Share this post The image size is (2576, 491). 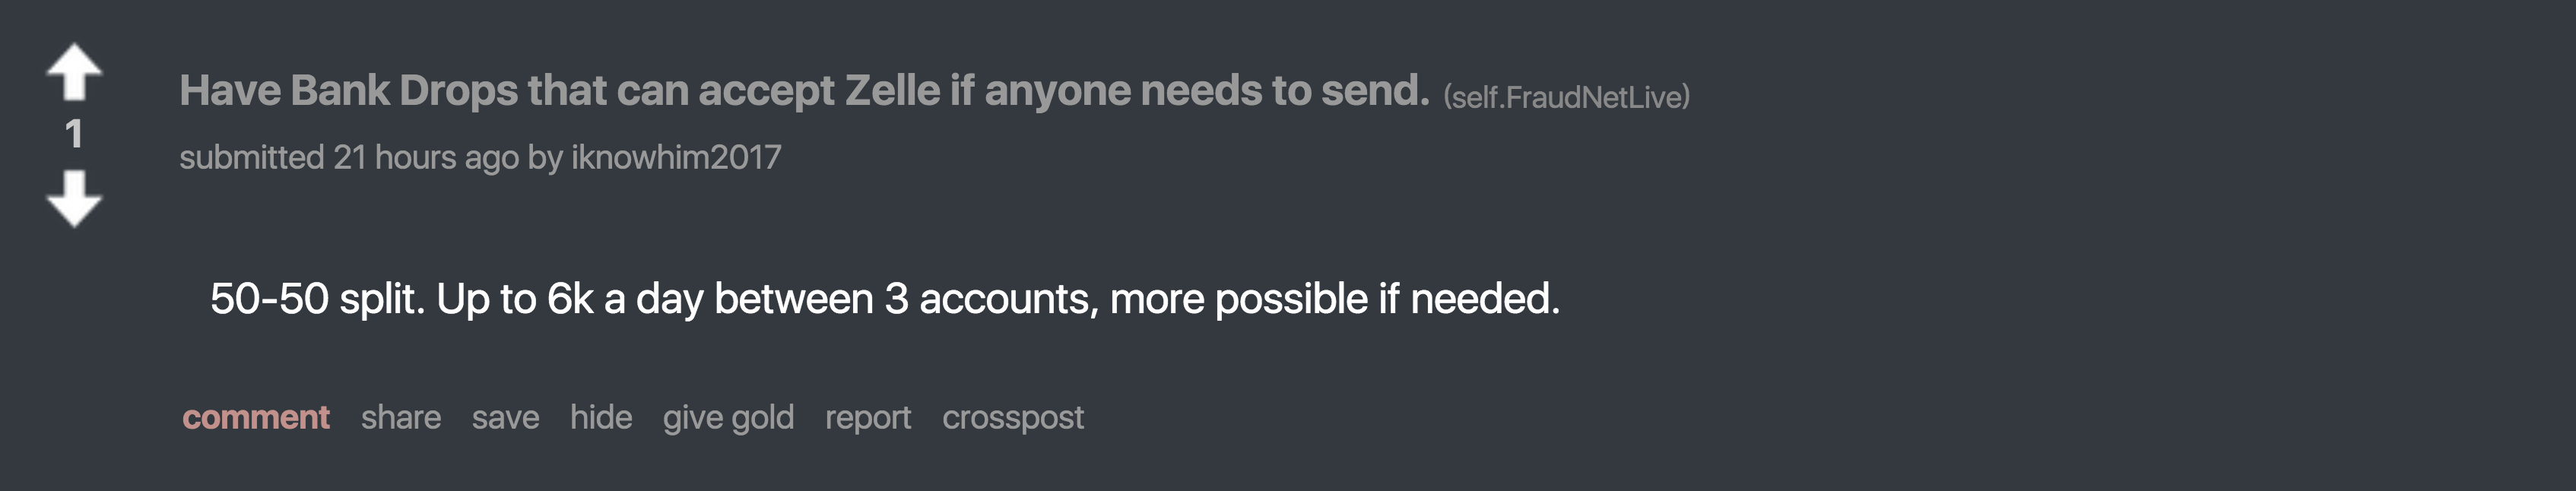[x=400, y=417]
